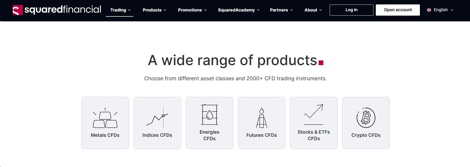470x167 pixels.
Task: Select the Metals CFDs label
Action: [105, 135]
